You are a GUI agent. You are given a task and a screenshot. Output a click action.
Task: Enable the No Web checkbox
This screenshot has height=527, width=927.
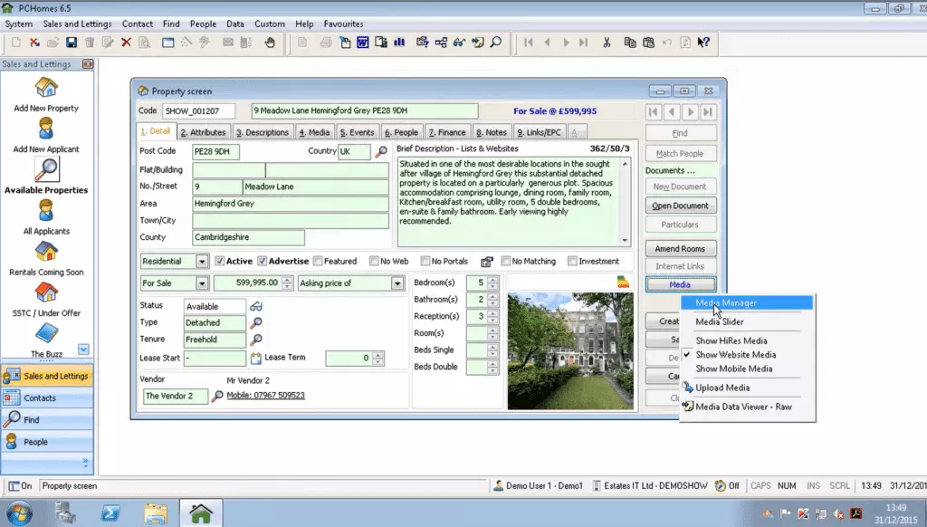[x=374, y=261]
